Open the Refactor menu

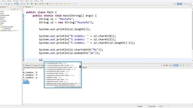point(9,1)
